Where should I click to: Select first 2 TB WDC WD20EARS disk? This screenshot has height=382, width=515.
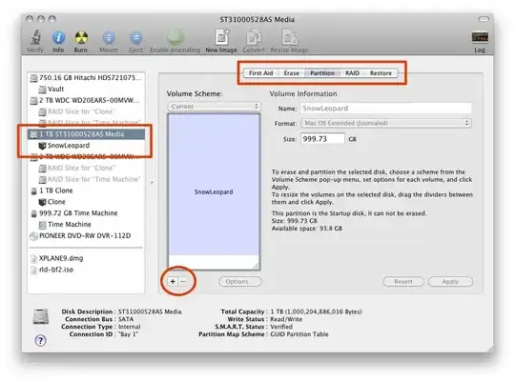[87, 100]
